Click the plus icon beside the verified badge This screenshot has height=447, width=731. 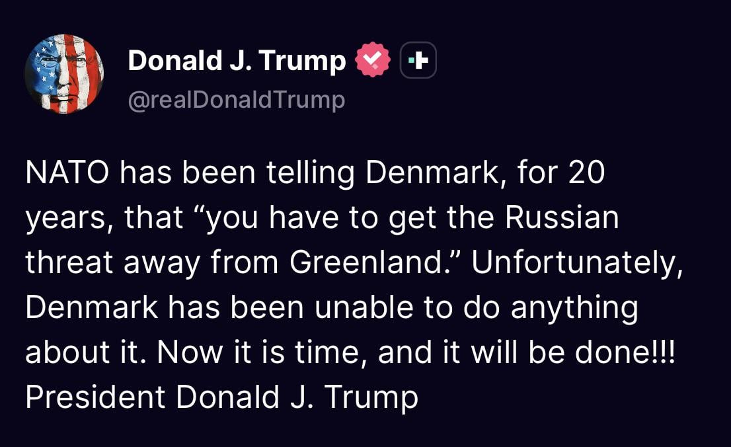(419, 61)
